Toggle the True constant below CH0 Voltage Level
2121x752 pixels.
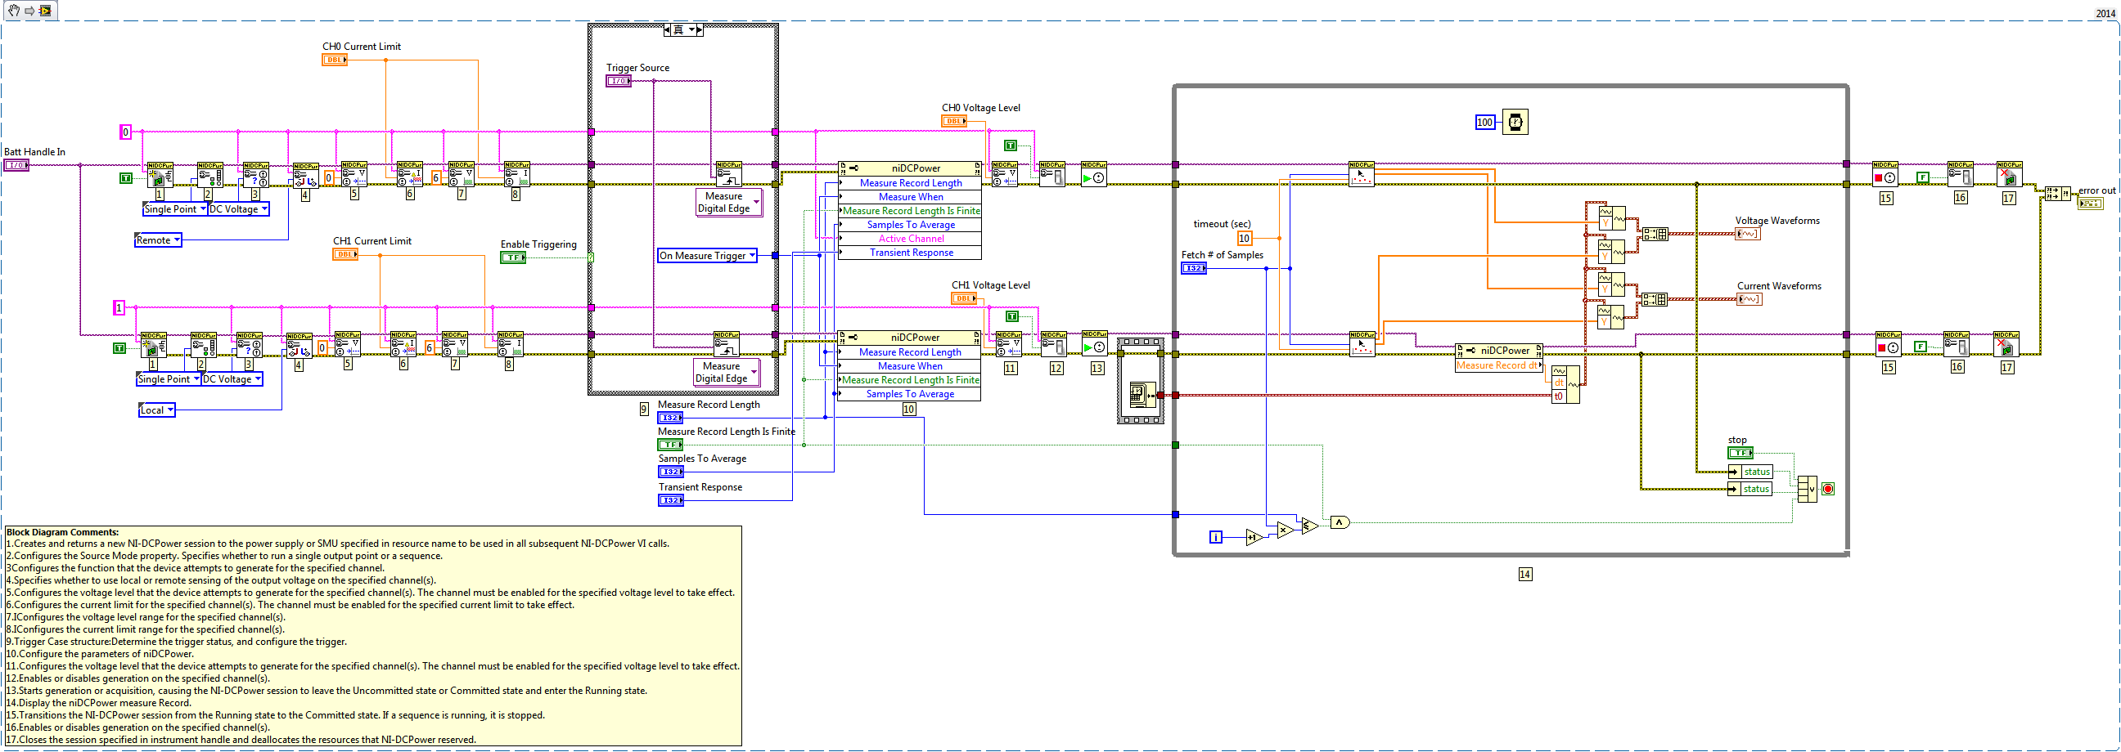1011,145
